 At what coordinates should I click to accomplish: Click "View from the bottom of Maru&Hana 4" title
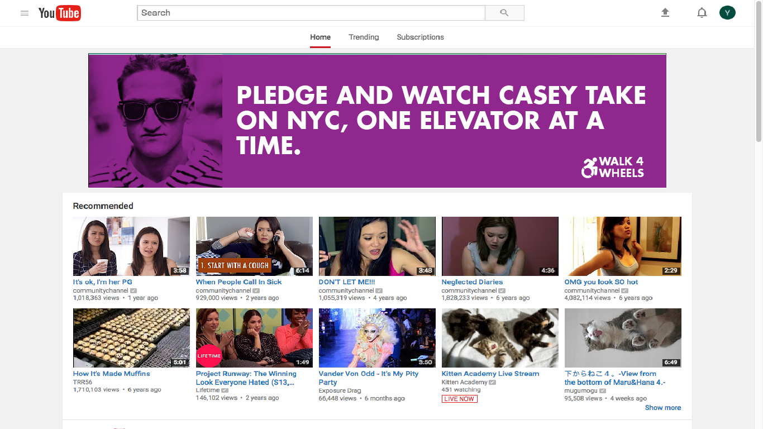tap(615, 378)
